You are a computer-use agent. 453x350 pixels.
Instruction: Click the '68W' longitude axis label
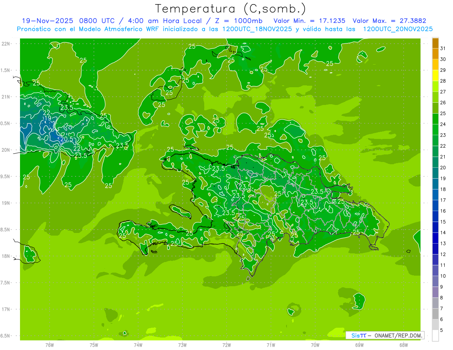[404, 345]
